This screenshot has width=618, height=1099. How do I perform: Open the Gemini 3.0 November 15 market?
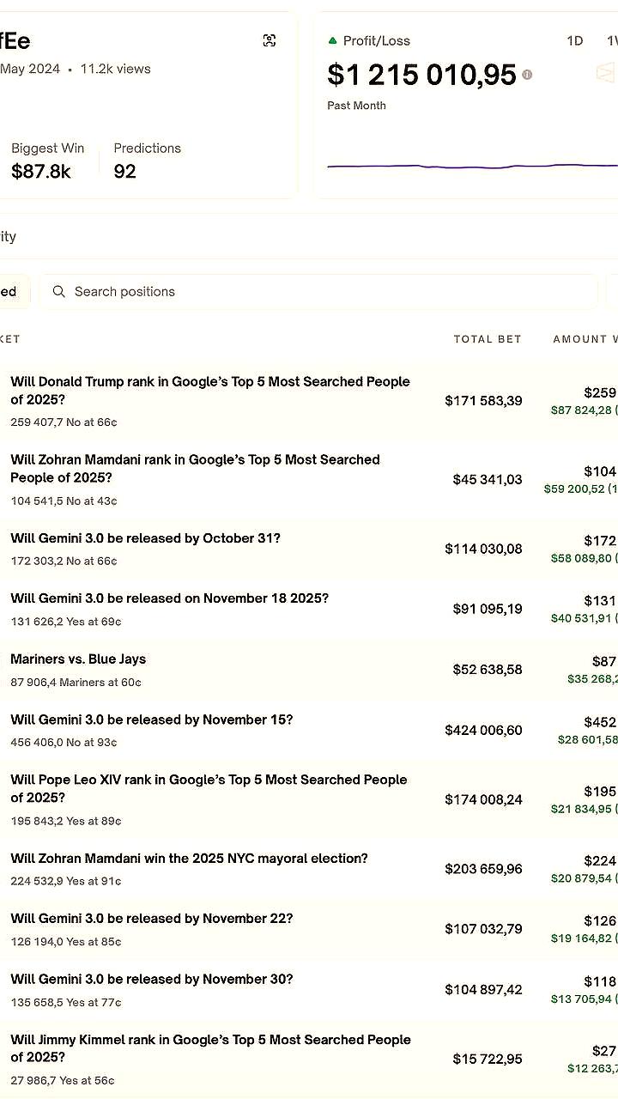[x=150, y=720]
